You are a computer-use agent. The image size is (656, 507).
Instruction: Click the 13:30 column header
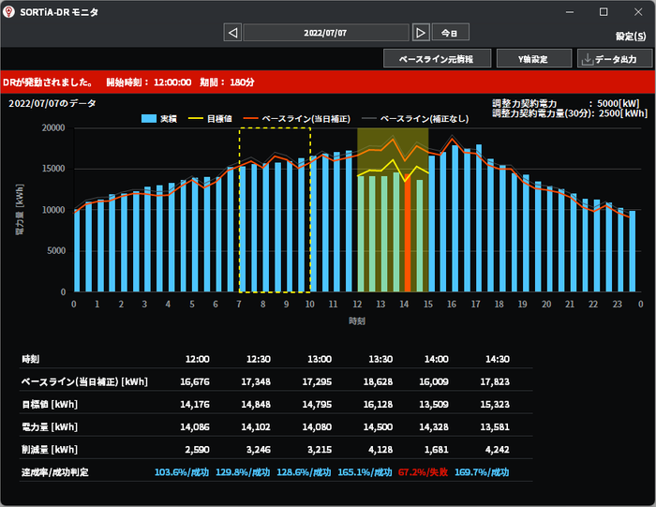click(380, 359)
